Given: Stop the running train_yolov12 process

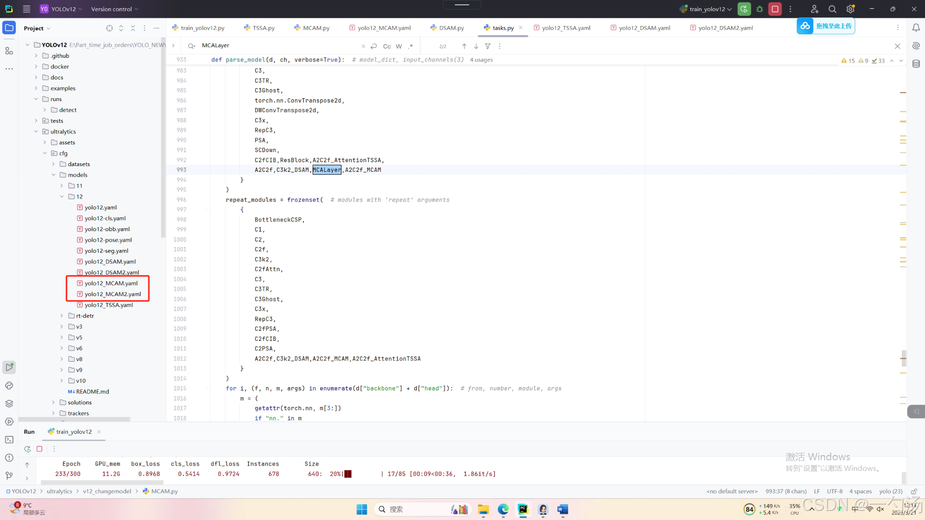Looking at the screenshot, I should (775, 9).
